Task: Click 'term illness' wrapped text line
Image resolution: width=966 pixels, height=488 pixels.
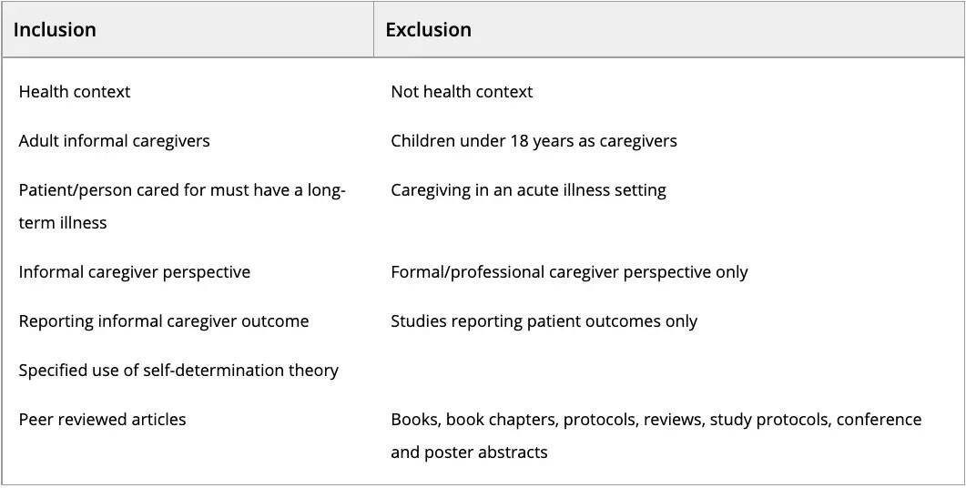Action: click(x=63, y=222)
